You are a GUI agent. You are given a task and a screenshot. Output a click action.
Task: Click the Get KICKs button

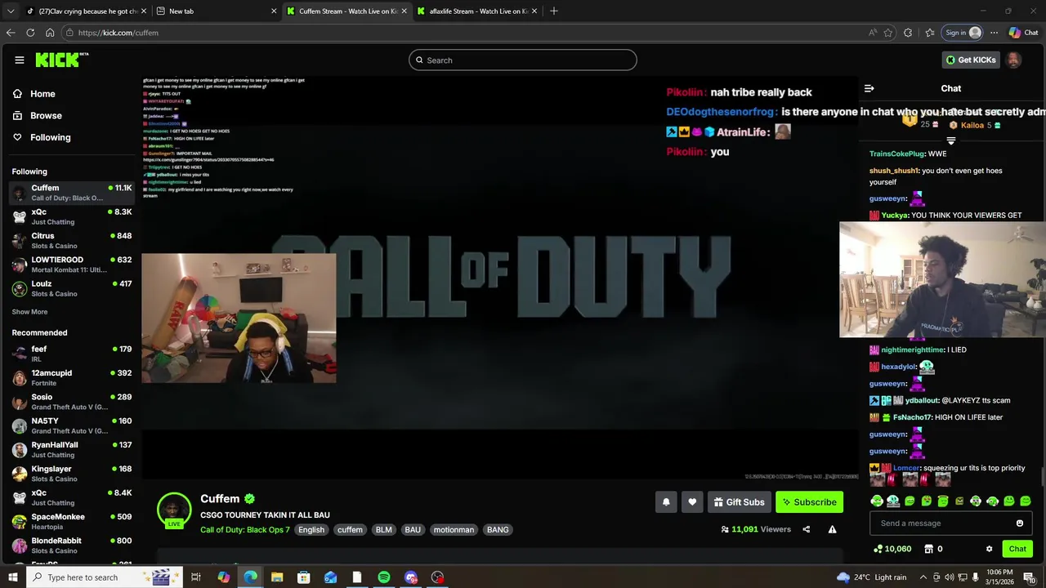971,60
